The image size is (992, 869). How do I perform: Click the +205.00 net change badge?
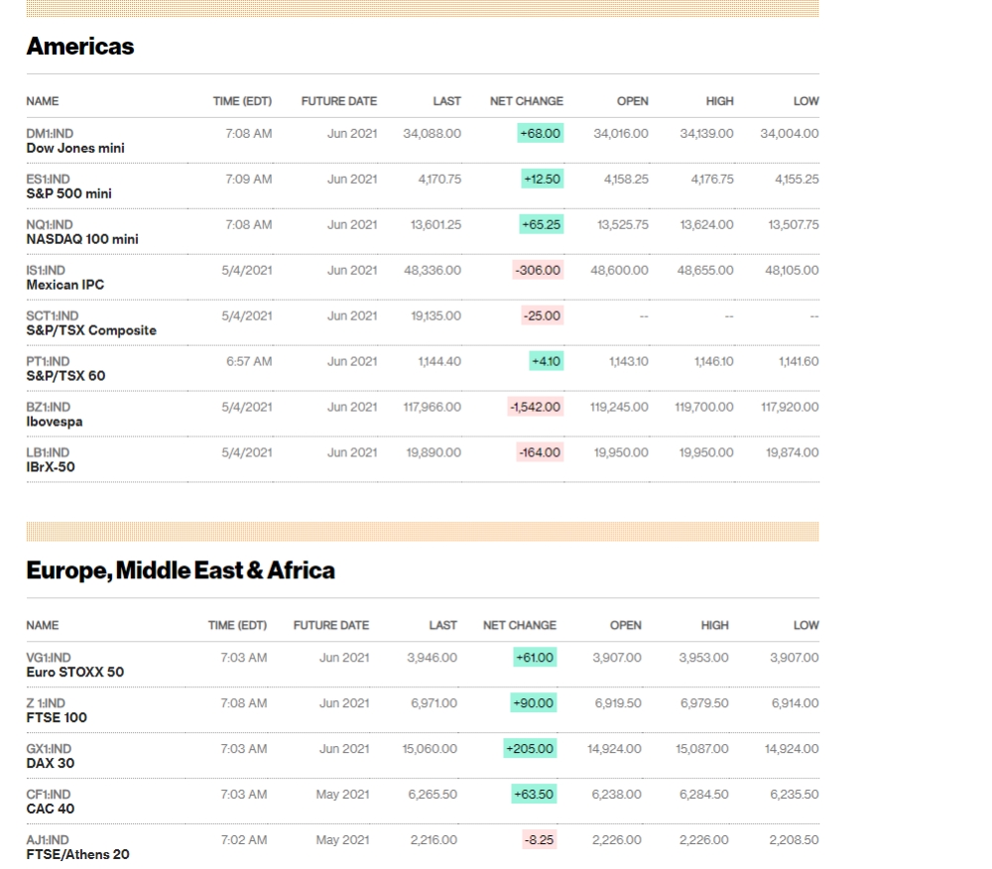[x=530, y=748]
